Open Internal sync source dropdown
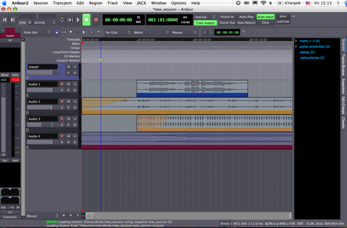 (205, 17)
